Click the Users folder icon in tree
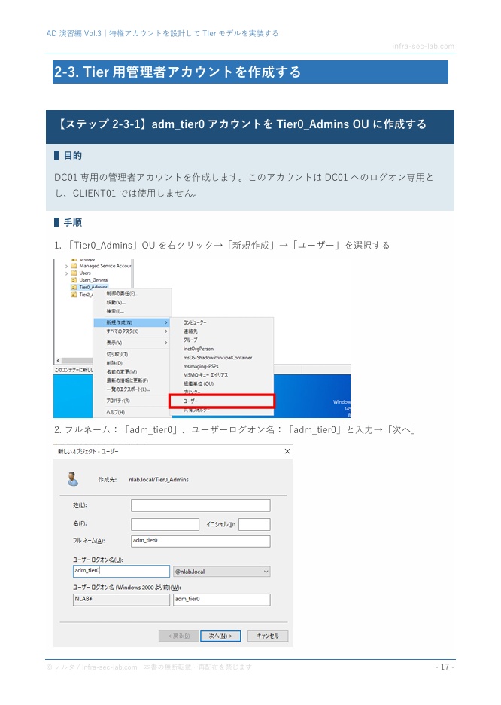Screen dimensions: 501x705 (74, 273)
